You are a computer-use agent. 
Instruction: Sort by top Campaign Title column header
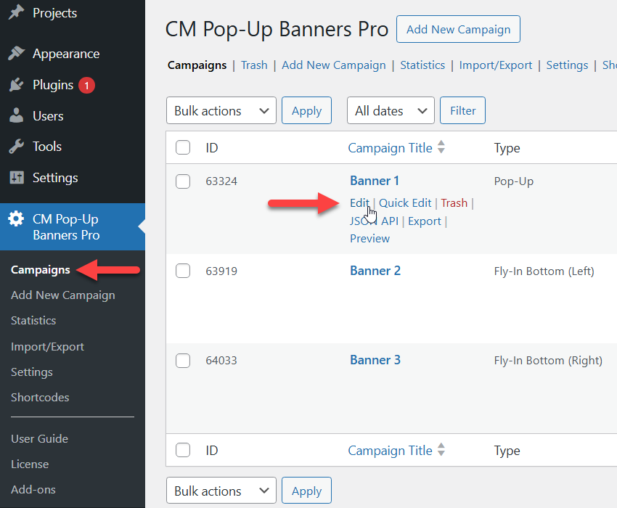pyautogui.click(x=391, y=148)
